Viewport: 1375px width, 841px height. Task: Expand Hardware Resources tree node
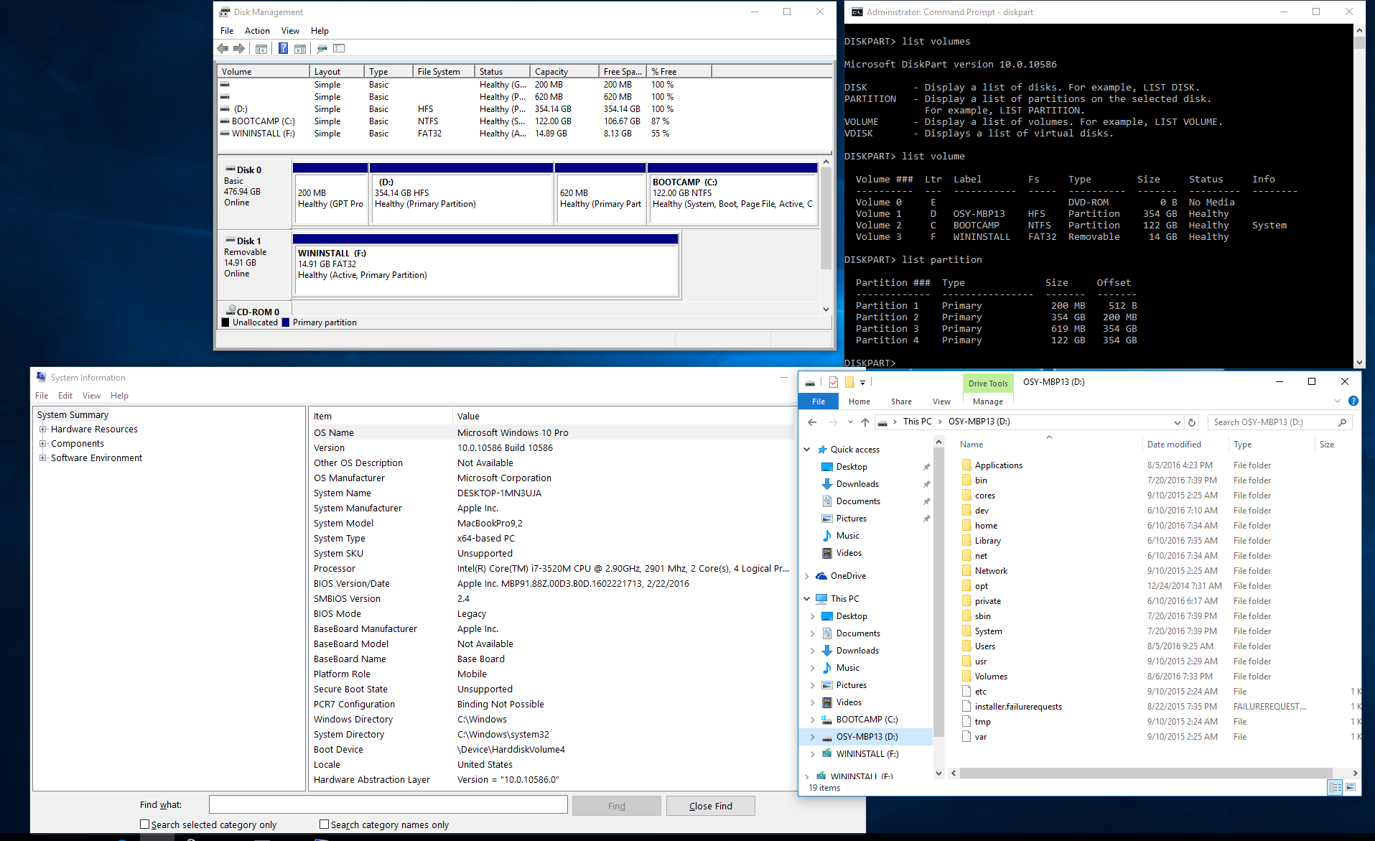click(43, 429)
